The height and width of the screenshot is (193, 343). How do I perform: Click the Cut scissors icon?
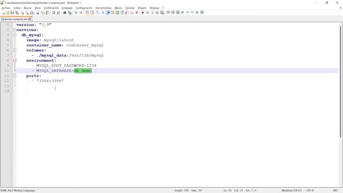click(x=38, y=13)
